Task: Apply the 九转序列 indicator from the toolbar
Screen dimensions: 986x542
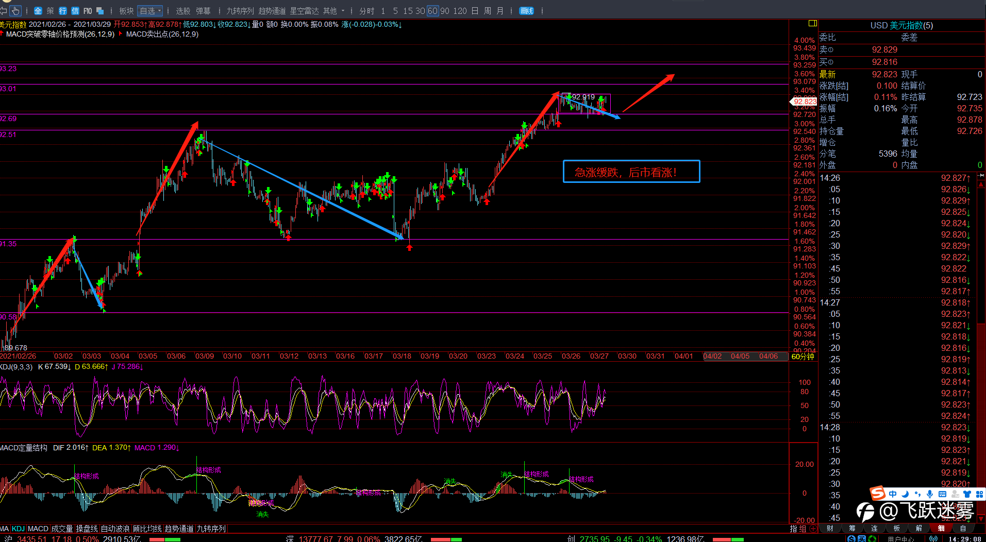Action: (x=240, y=10)
